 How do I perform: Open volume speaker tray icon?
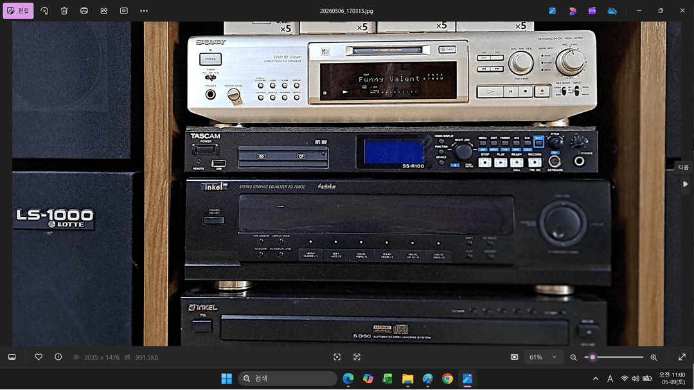(636, 378)
